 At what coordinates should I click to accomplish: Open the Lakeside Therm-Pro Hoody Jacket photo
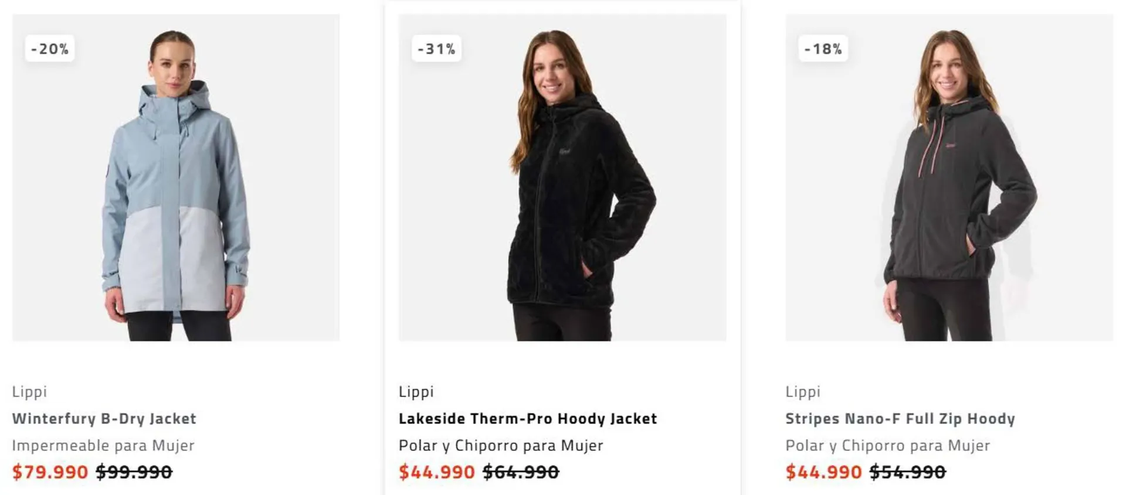tap(562, 177)
